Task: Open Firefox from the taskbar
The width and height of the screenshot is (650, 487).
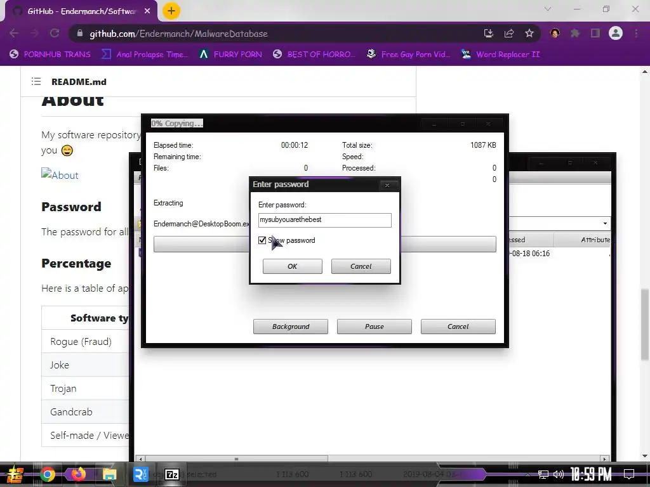Action: click(x=78, y=474)
